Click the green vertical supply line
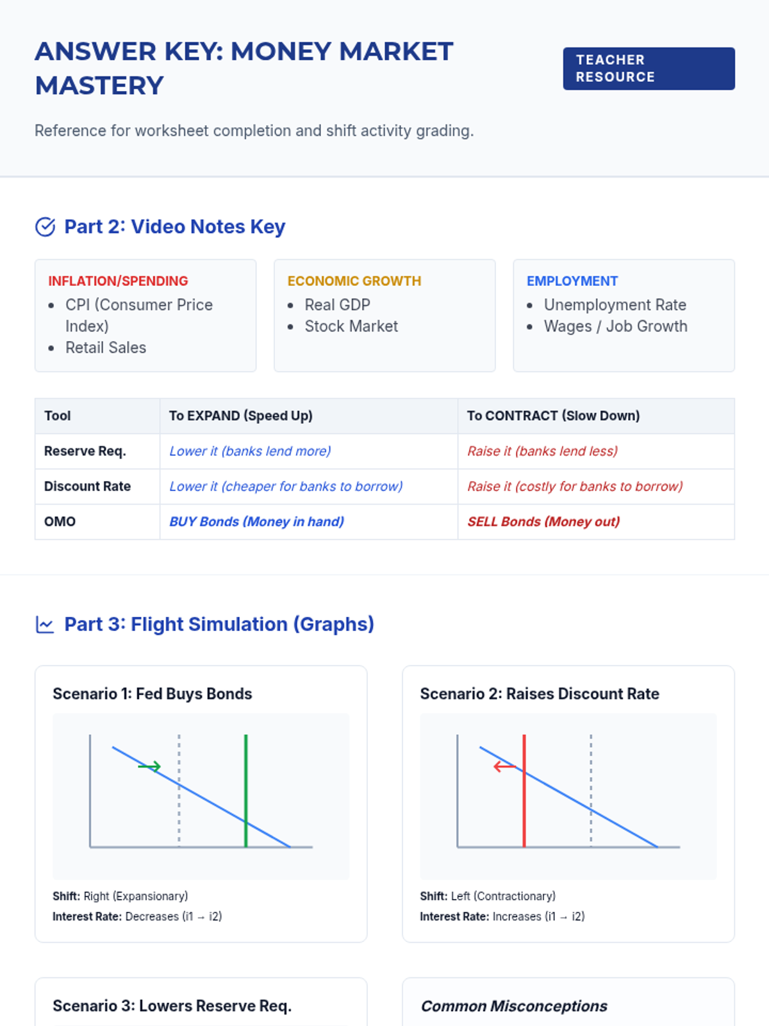Viewport: 769px width, 1026px height. pos(246,795)
